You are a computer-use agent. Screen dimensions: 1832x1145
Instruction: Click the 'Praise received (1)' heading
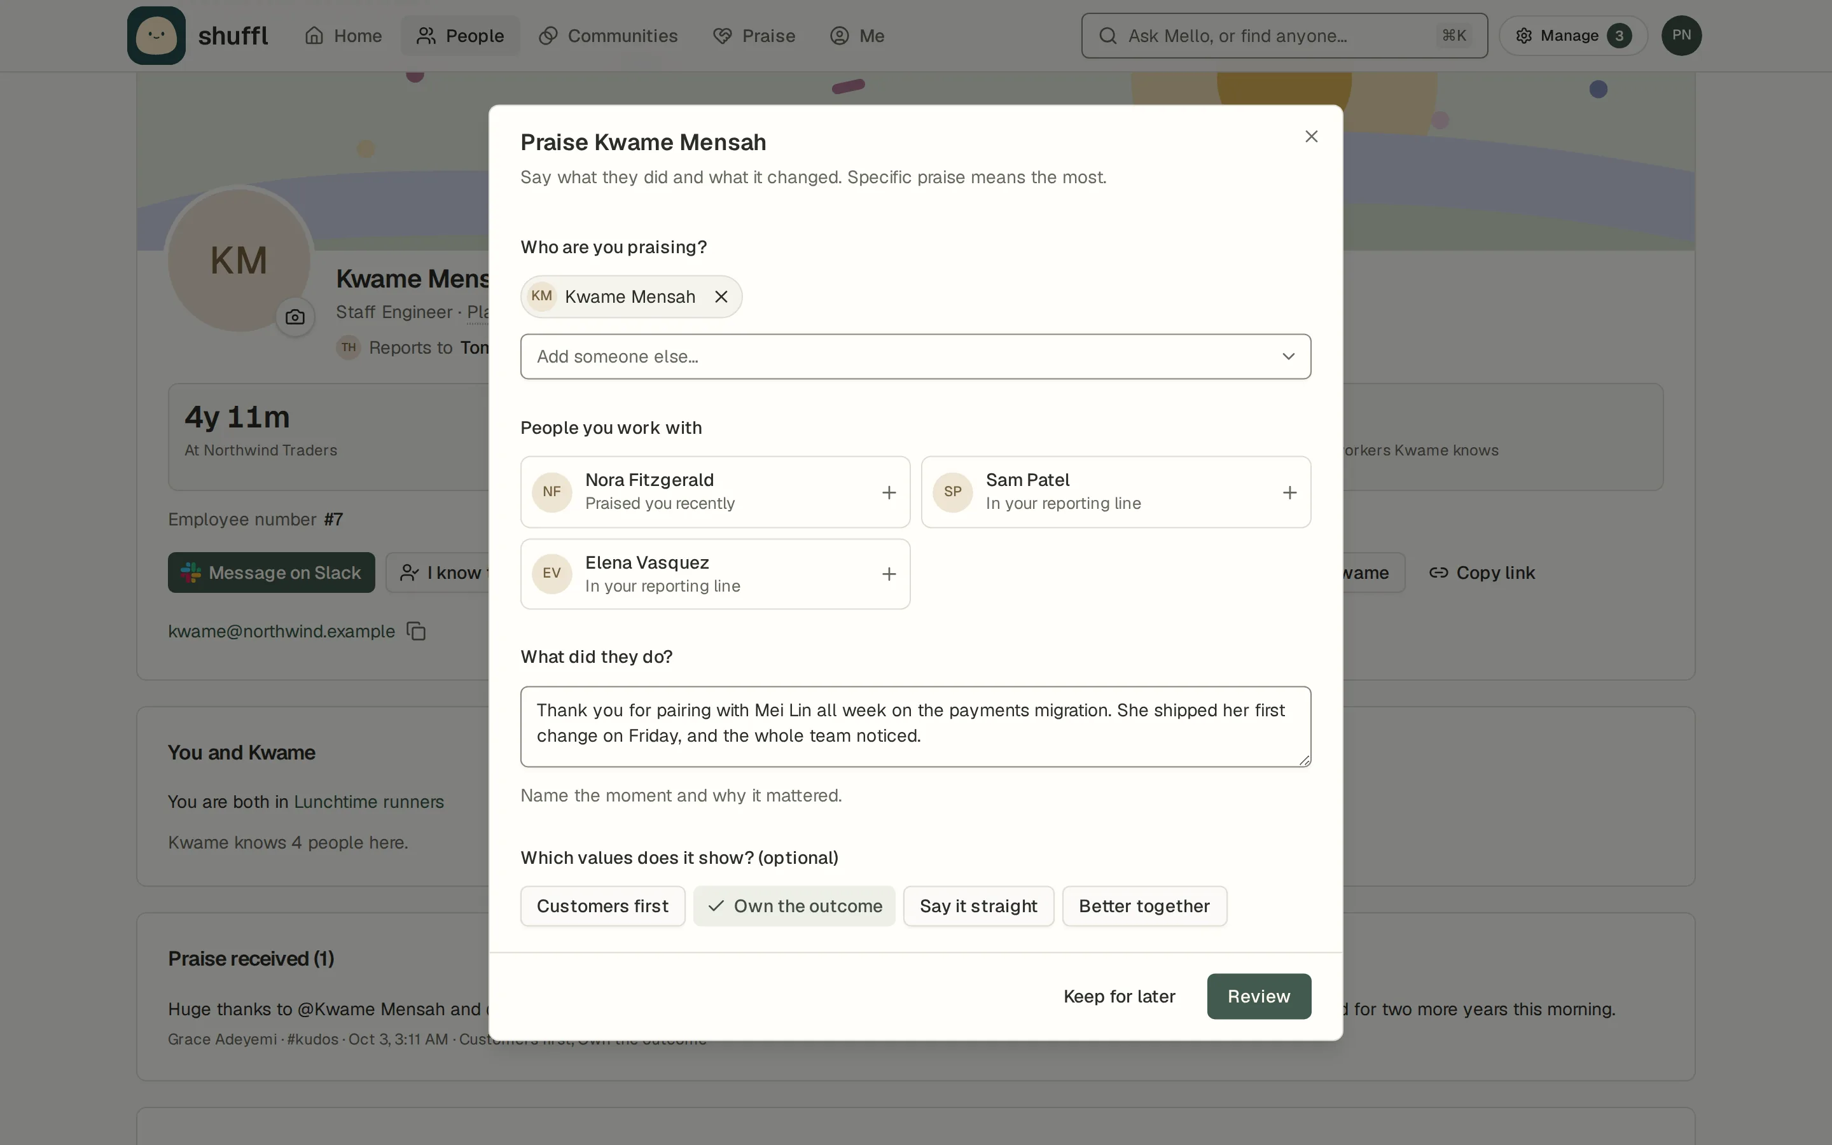pyautogui.click(x=251, y=958)
